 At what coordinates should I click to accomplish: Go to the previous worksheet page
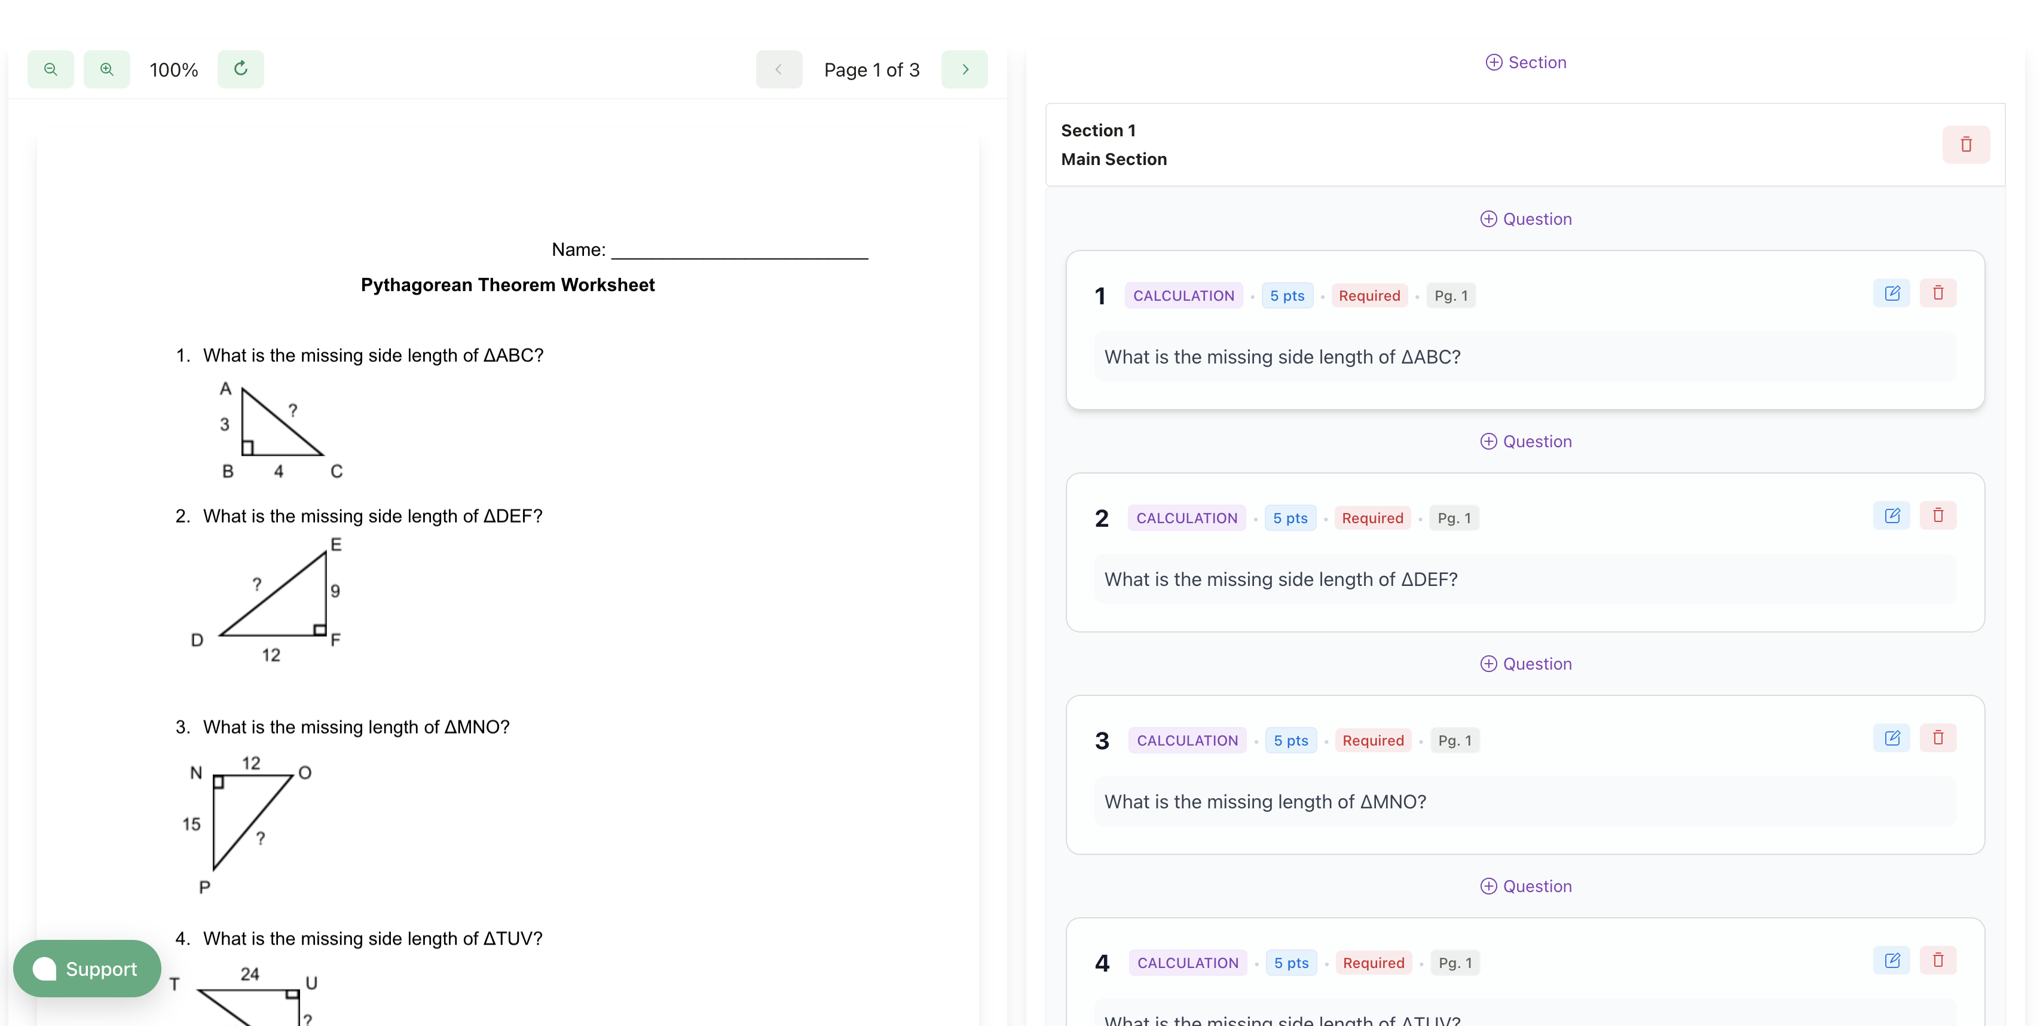(779, 69)
